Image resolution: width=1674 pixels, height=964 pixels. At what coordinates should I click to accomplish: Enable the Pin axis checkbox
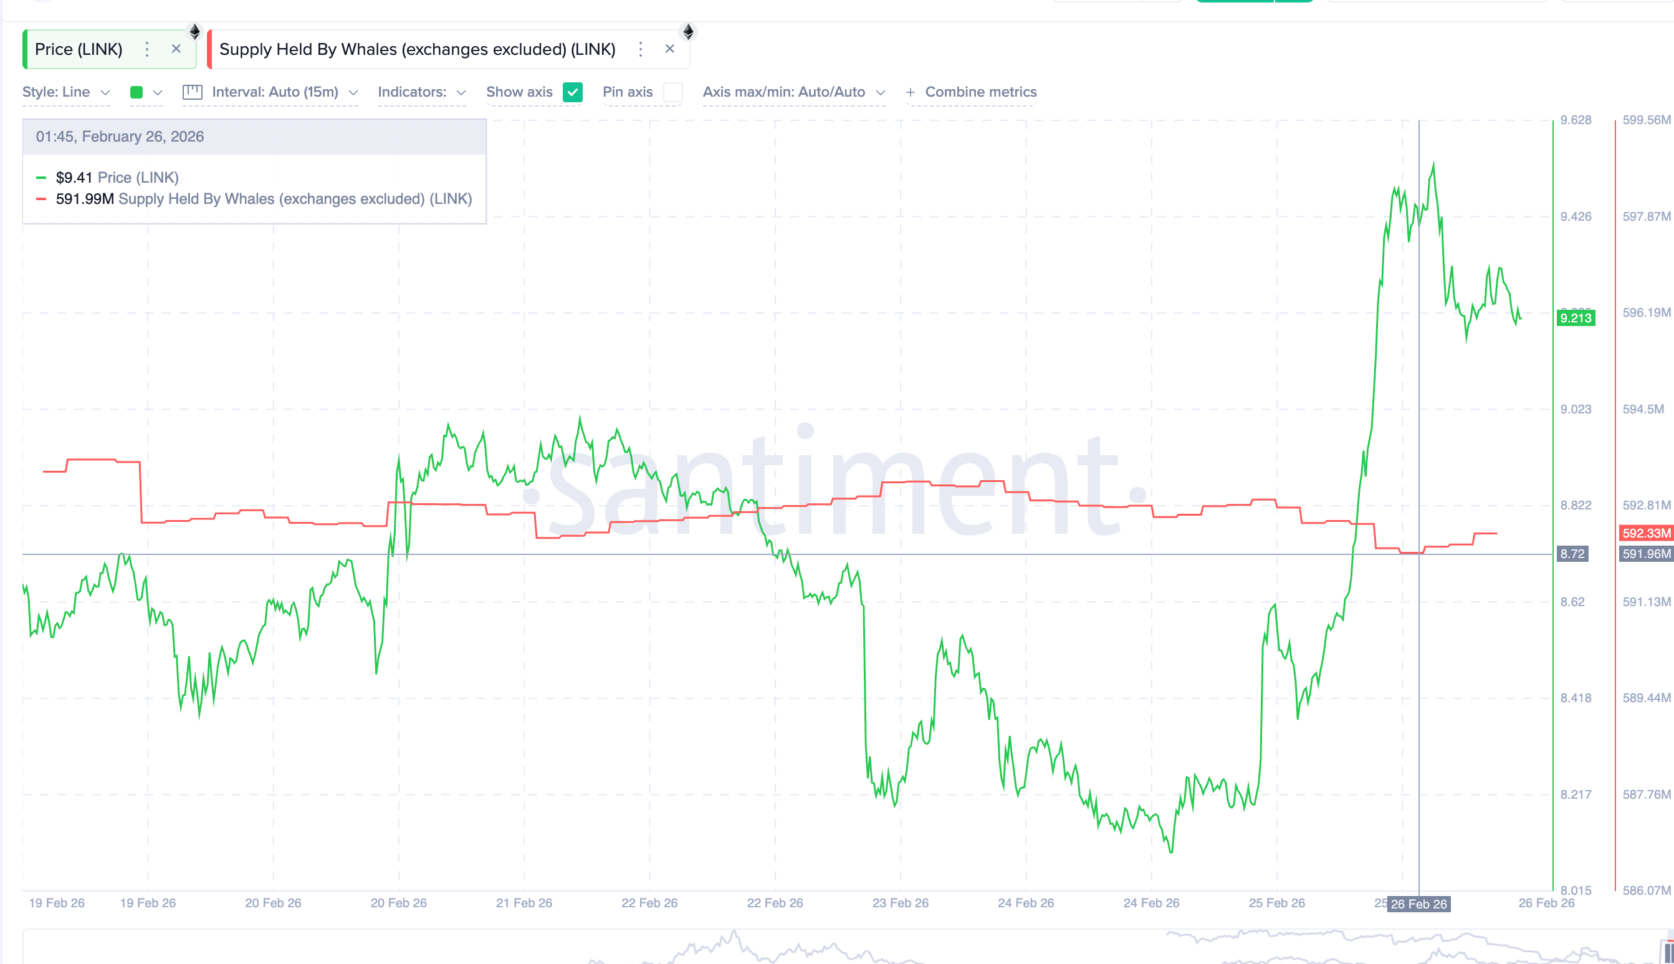click(x=672, y=92)
